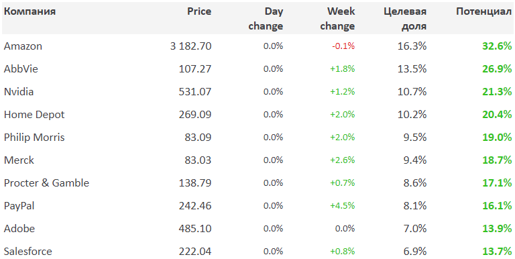
Task: Select Amazon's -0.1% week change value
Action: click(343, 46)
